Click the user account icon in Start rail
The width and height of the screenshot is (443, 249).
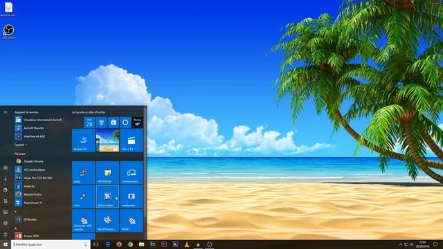(6, 167)
